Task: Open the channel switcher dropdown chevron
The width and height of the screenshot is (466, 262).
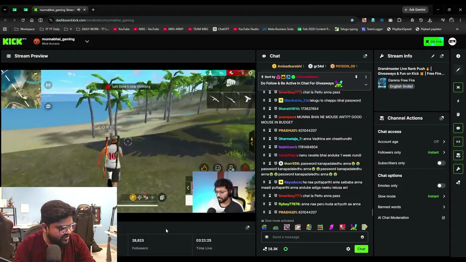Action: (87, 41)
